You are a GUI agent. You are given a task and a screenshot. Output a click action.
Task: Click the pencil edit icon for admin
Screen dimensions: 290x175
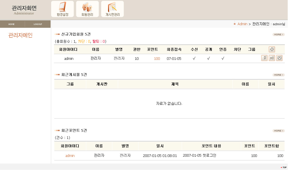(x=264, y=58)
